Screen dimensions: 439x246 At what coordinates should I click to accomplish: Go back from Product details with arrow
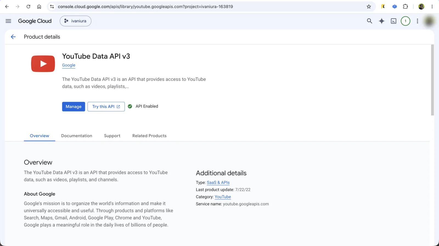coord(13,37)
